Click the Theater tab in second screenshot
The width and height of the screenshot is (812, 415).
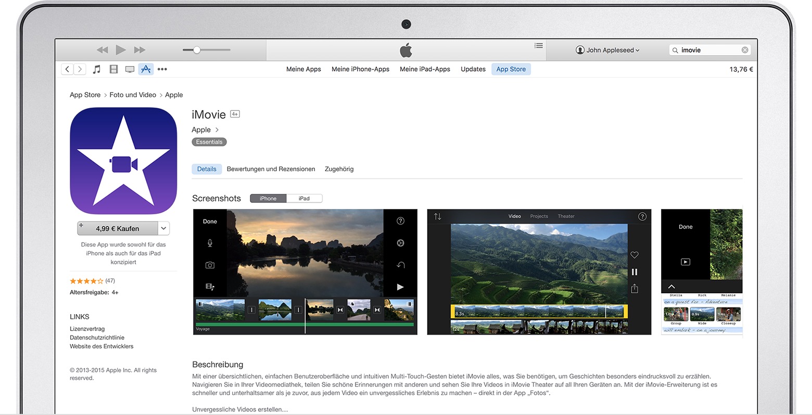(566, 216)
